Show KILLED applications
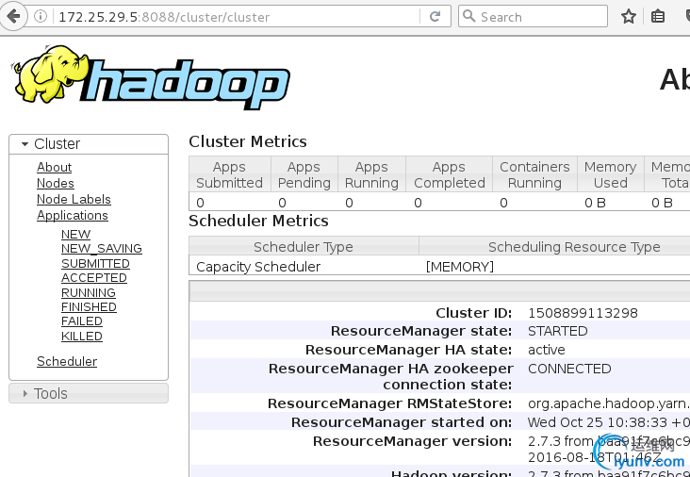The height and width of the screenshot is (477, 690). 81,337
